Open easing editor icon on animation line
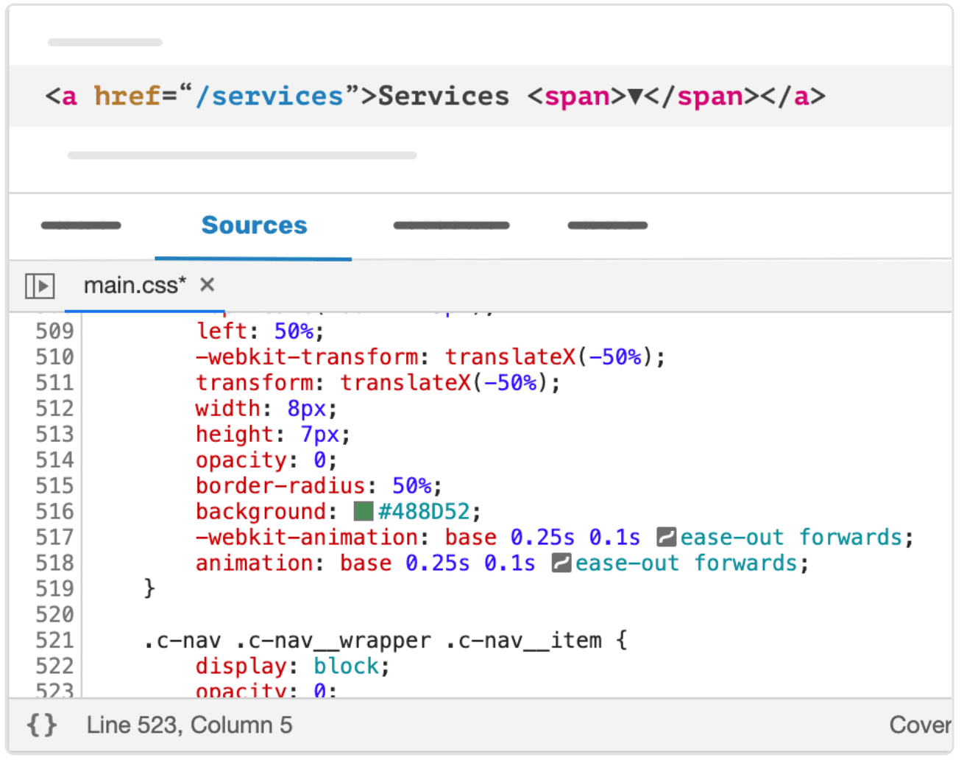The width and height of the screenshot is (964, 763). [x=561, y=563]
